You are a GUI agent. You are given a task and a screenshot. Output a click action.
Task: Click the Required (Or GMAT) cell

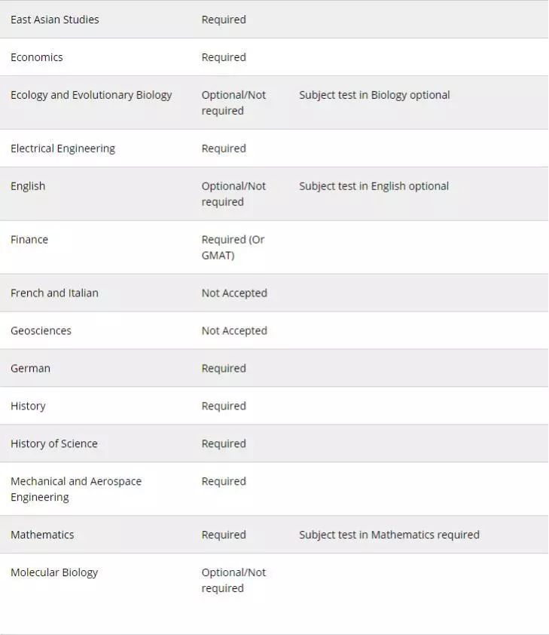[233, 247]
